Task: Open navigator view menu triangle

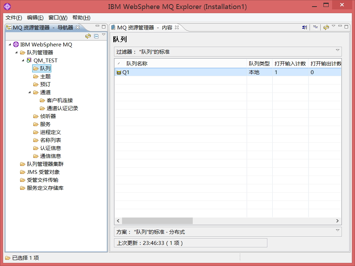Action: pos(104,35)
